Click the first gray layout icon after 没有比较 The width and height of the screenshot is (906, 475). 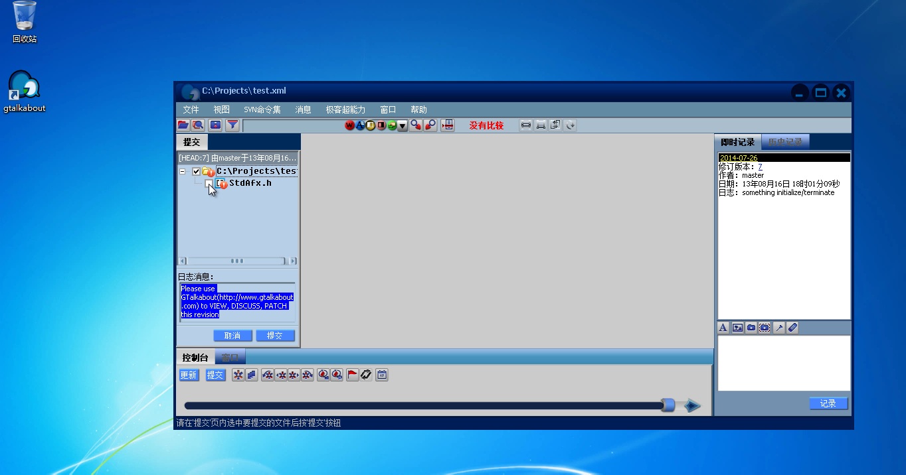coord(526,125)
